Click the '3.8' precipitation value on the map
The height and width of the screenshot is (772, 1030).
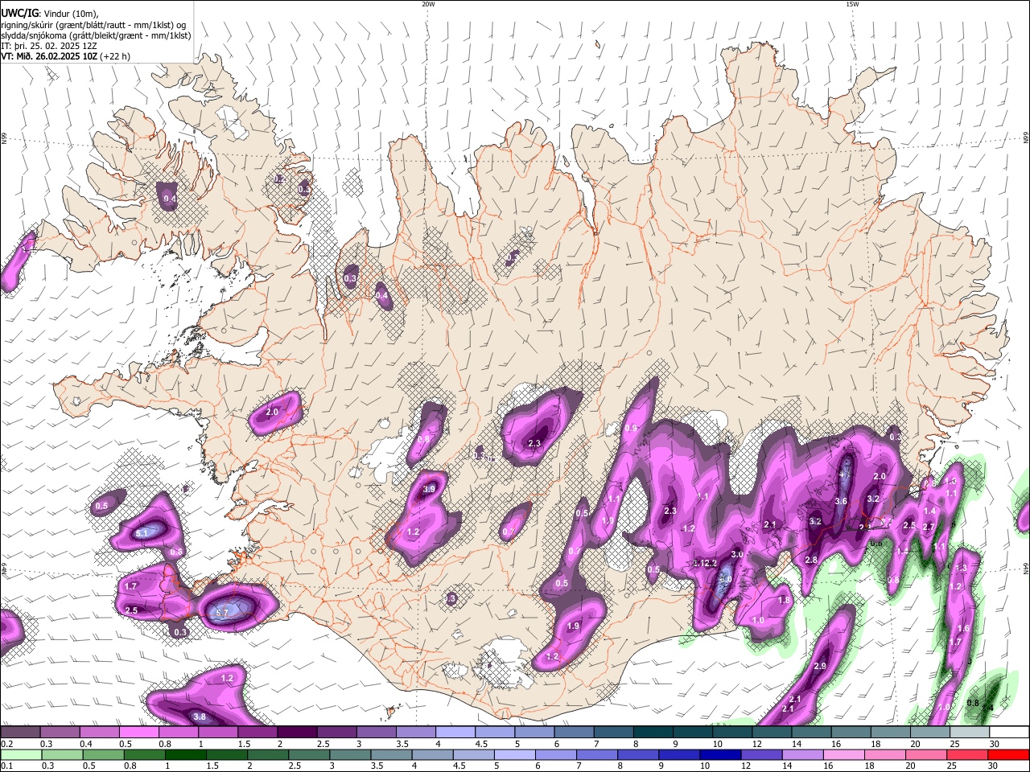point(200,717)
